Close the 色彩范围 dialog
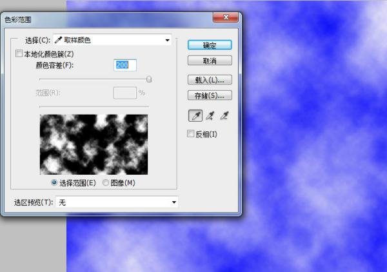The height and width of the screenshot is (272, 387). click(x=226, y=17)
